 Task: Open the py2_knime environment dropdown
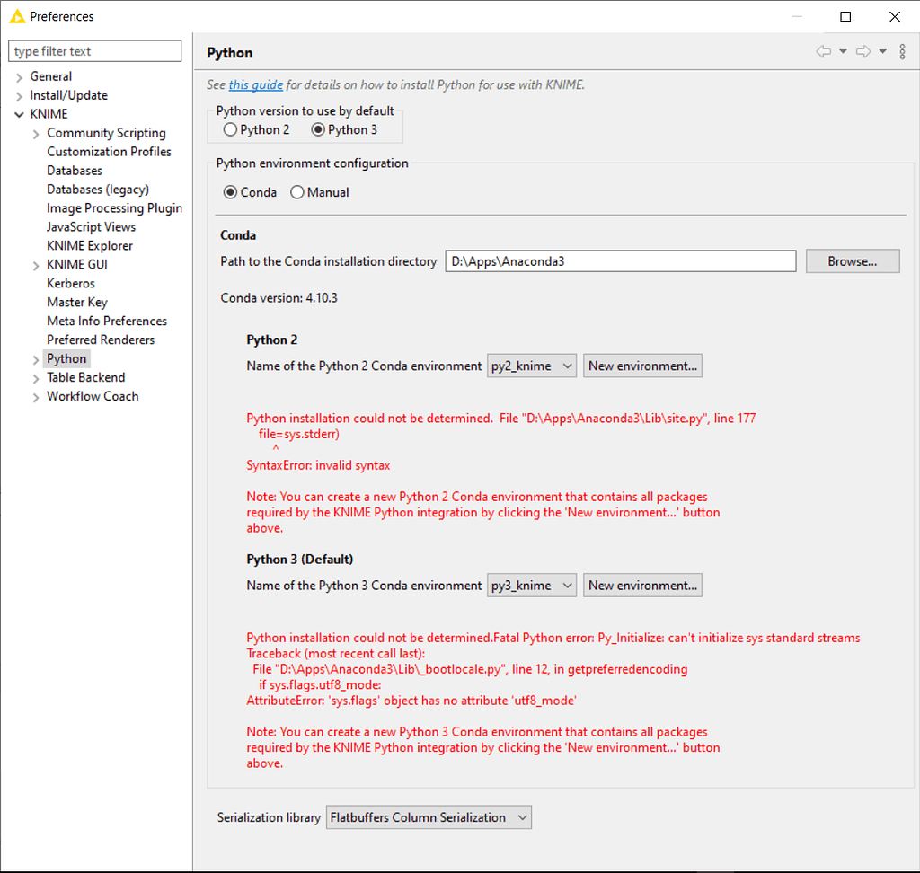coord(532,366)
